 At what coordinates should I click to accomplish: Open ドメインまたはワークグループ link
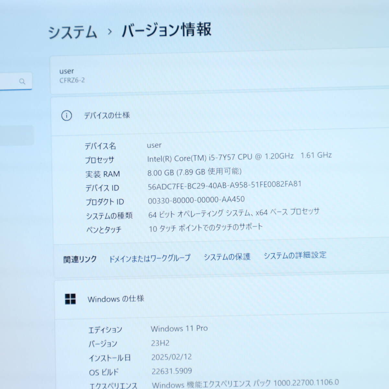tap(149, 258)
